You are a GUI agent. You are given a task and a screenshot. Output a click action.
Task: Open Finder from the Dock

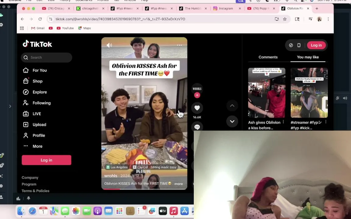pos(21,211)
